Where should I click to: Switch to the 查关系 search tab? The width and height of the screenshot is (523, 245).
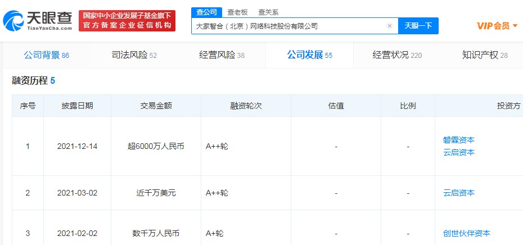pos(268,12)
